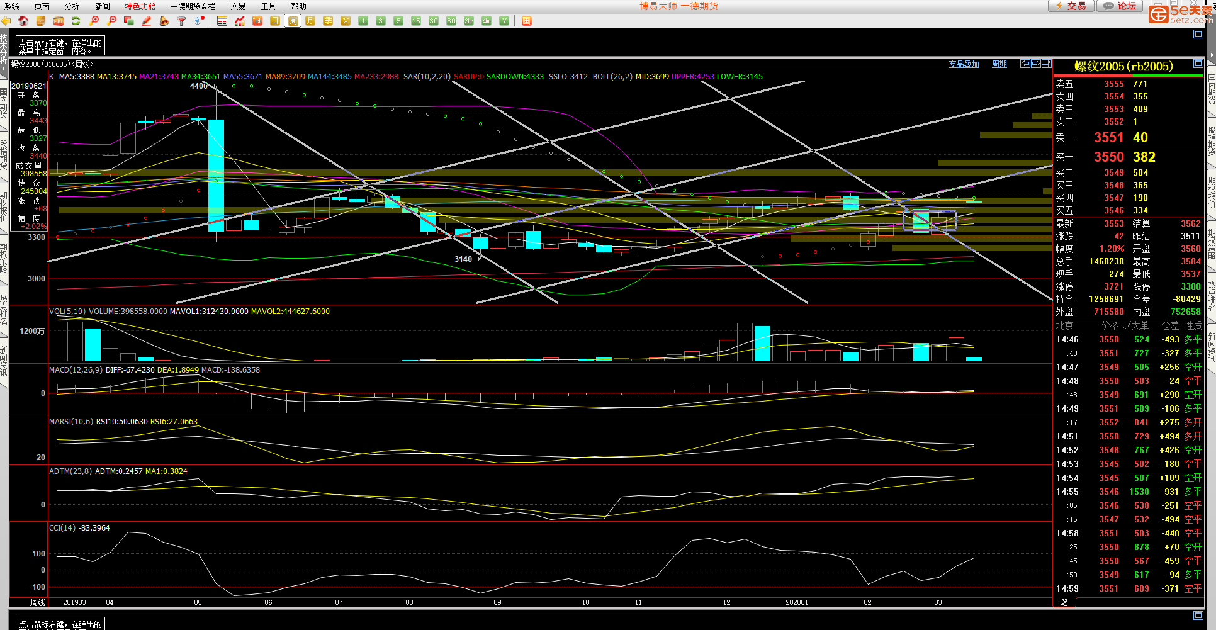This screenshot has height=630, width=1216.
Task: Open the 分析 menu
Action: 72,6
